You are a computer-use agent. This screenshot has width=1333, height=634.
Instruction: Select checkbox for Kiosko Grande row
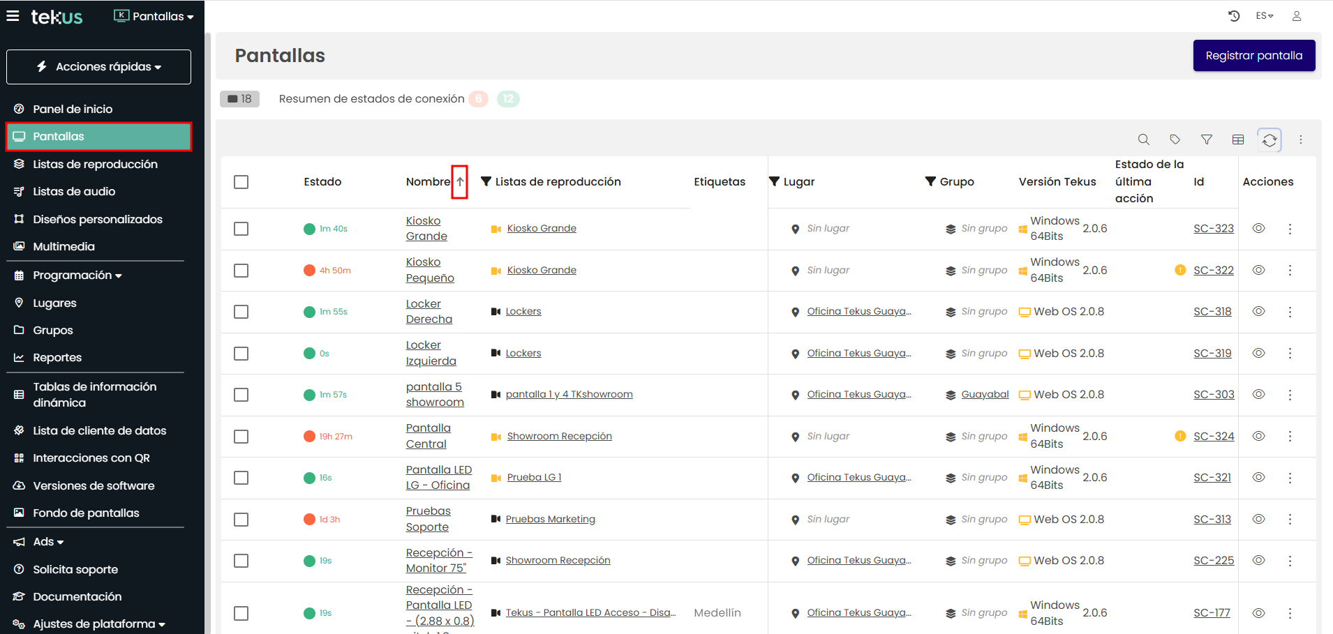[x=241, y=229]
